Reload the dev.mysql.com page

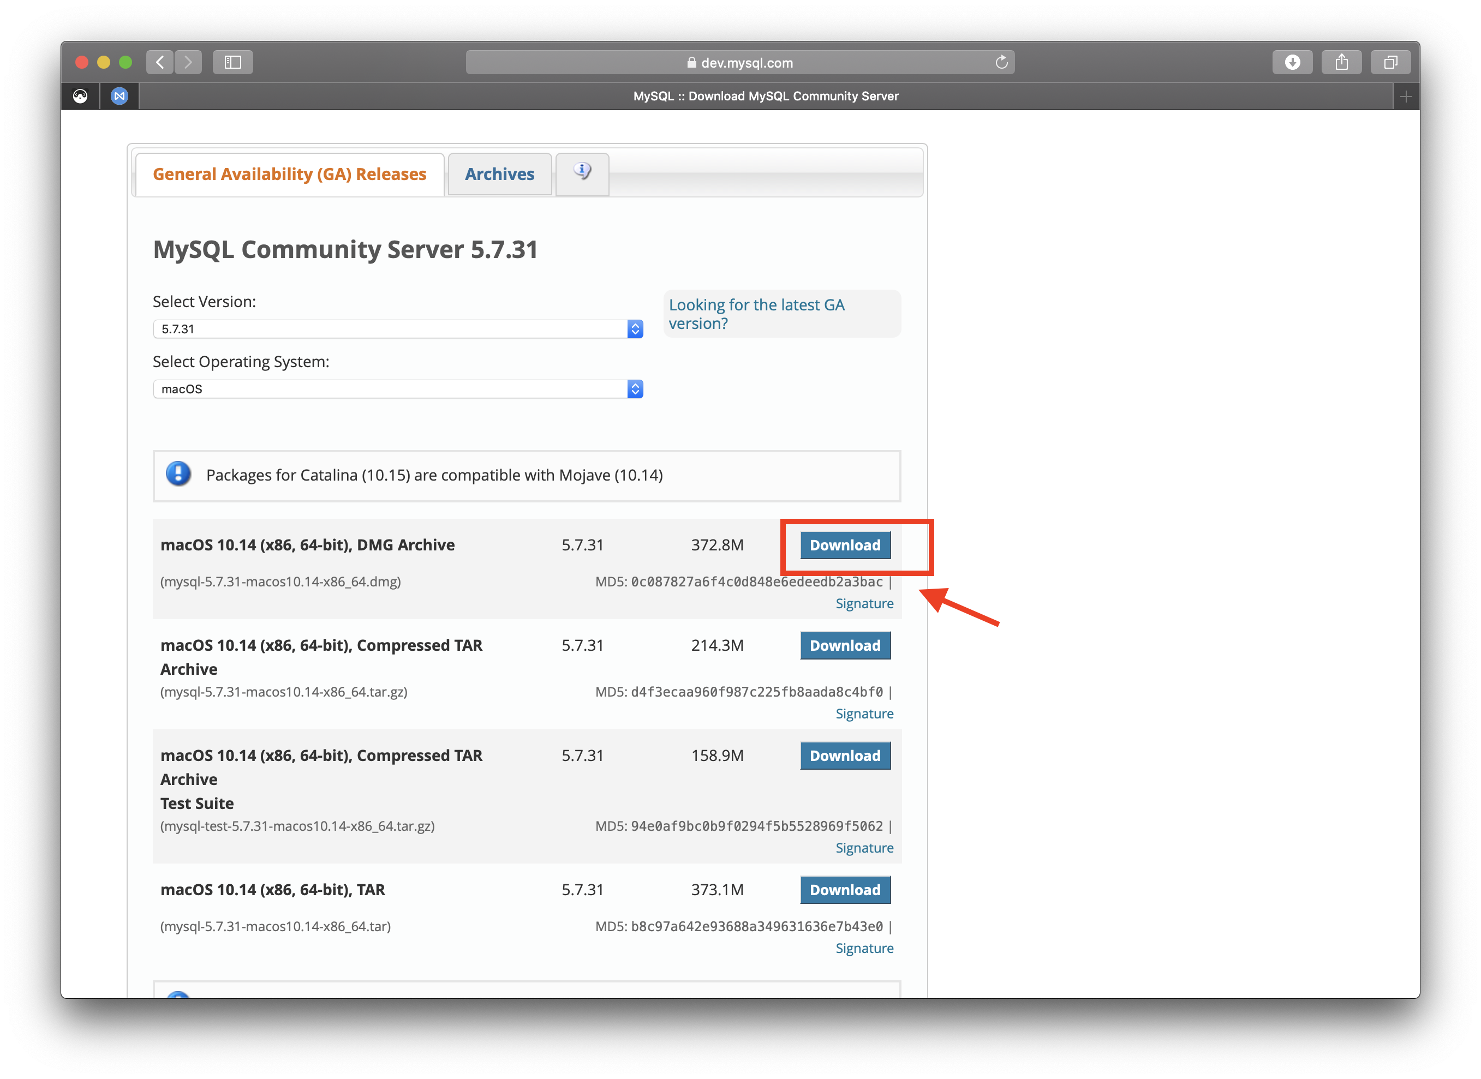coord(1001,63)
